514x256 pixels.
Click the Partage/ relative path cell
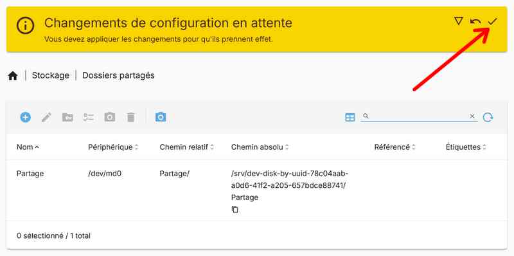point(174,174)
